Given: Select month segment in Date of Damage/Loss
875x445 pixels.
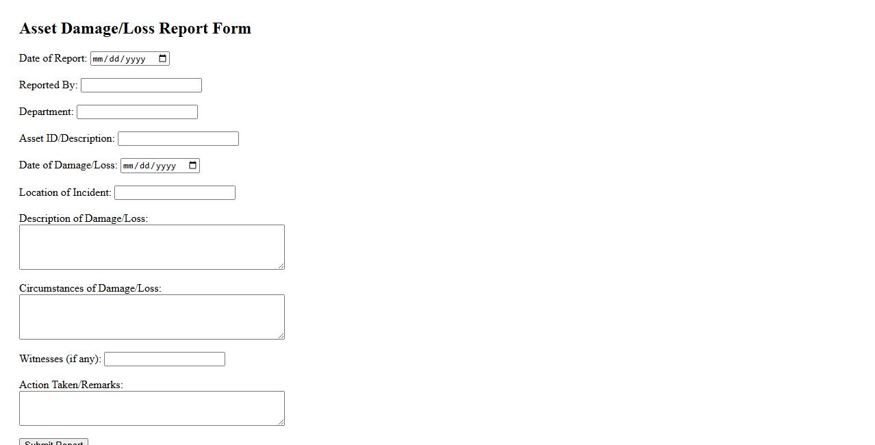Looking at the screenshot, I should (x=128, y=166).
